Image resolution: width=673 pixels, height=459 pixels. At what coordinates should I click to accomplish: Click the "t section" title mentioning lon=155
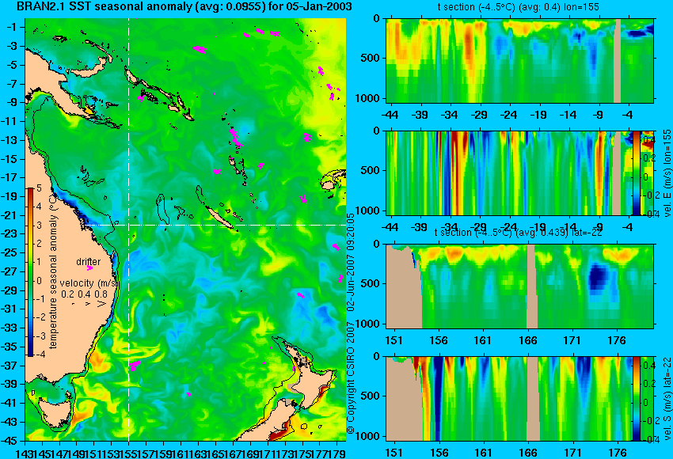(518, 7)
